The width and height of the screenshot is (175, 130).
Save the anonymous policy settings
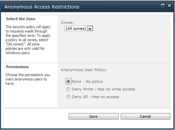[x=94, y=116]
